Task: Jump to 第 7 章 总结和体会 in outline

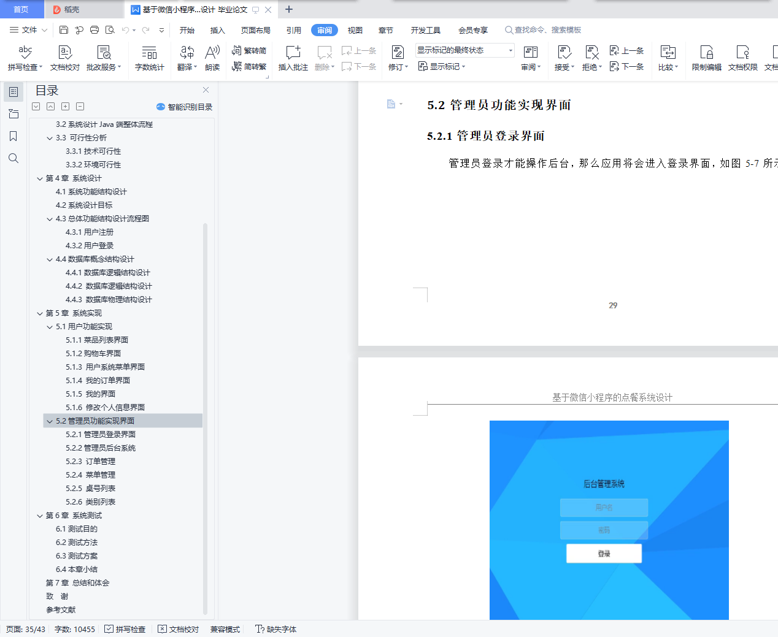Action: pos(77,583)
